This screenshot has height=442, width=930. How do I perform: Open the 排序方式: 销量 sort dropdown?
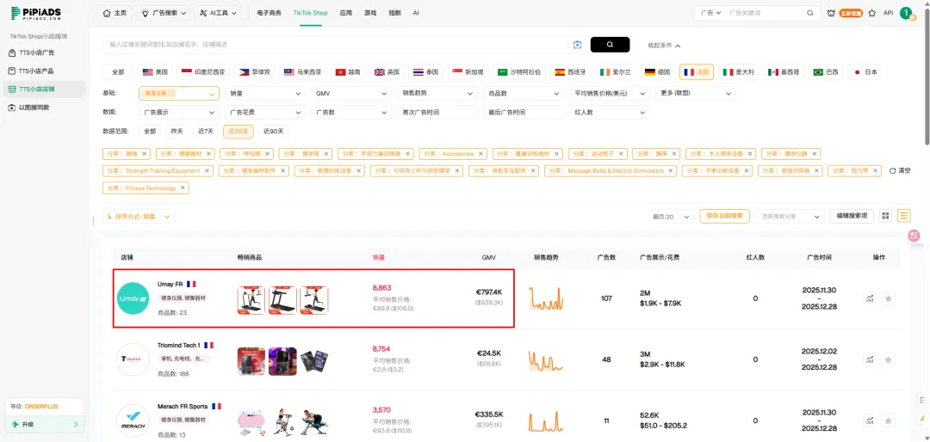pos(139,217)
